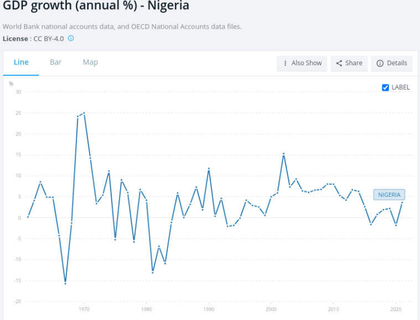The image size is (420, 320).
Task: Click the info icon beside Details
Action: point(380,63)
